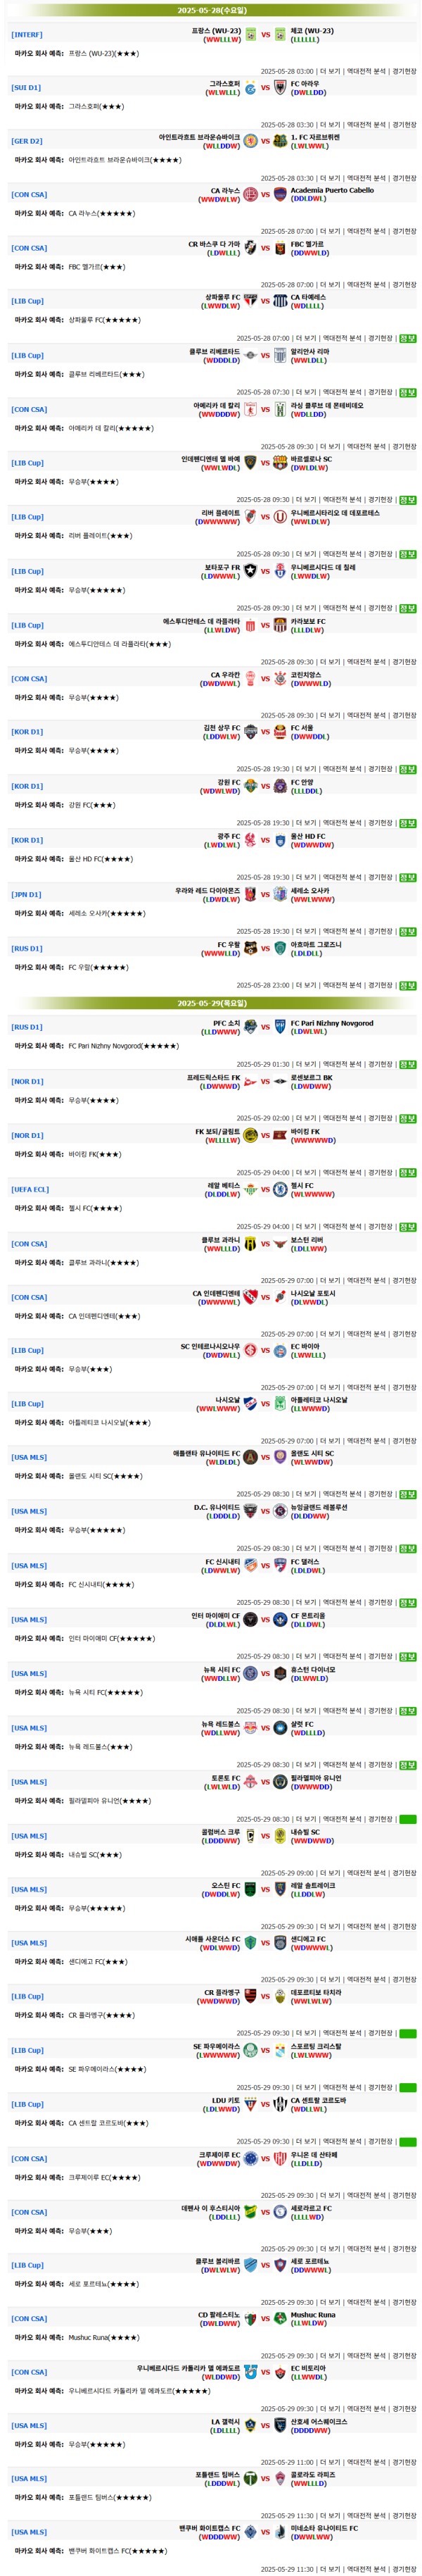Image resolution: width=422 pixels, height=2576 pixels.
Task: Open the [UEFA ECL] league tag
Action: coord(30,1190)
